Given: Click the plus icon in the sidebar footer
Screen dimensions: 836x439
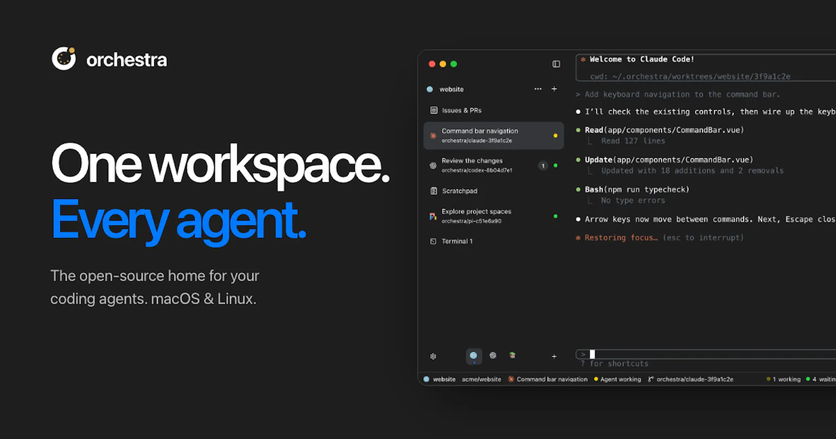Looking at the screenshot, I should click(554, 356).
